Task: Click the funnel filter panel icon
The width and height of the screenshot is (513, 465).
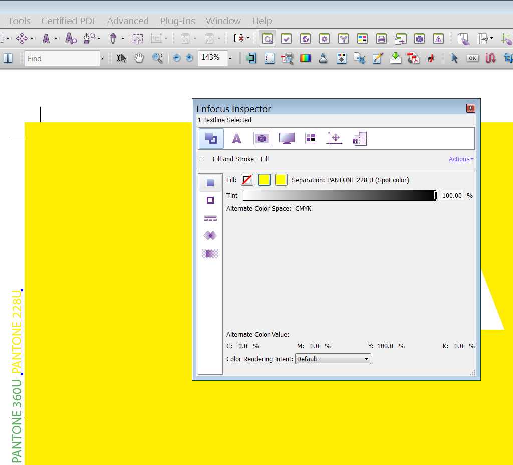Action: click(343, 39)
